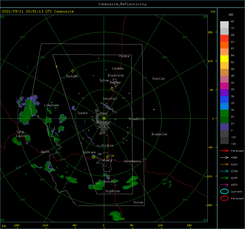Click the Okotoks city label
245x229 pixels.
pos(109,182)
